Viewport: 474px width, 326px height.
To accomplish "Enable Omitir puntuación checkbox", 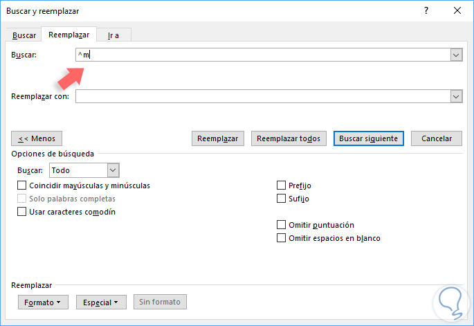I will (x=281, y=225).
